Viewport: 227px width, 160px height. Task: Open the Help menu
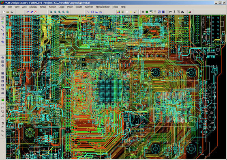point(123,7)
